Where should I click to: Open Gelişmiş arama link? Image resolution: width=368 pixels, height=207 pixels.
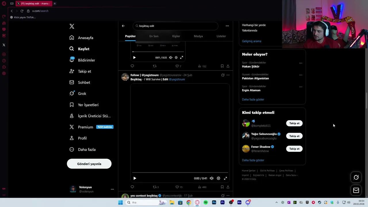click(x=252, y=41)
